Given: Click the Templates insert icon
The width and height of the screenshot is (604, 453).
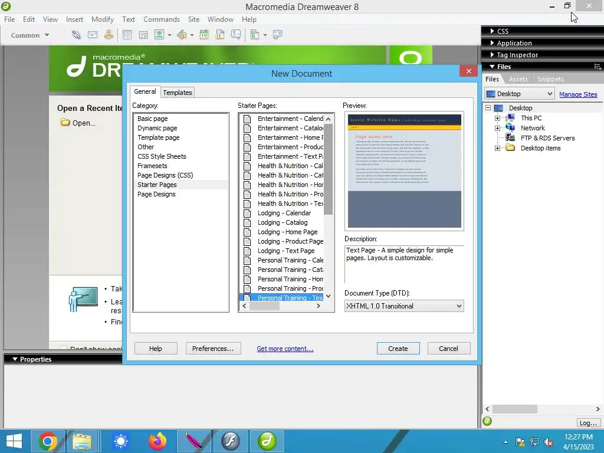Looking at the screenshot, I should 255,35.
